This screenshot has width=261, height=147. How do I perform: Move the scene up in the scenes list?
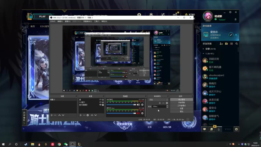(x=59, y=115)
